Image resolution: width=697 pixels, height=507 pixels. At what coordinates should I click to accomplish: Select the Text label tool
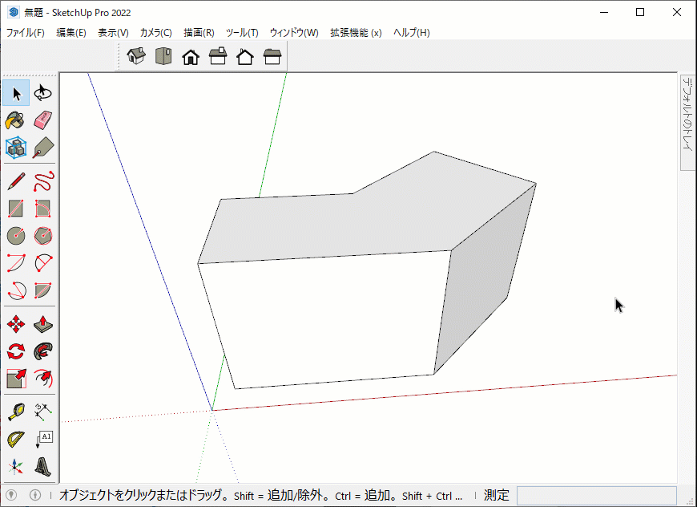pyautogui.click(x=43, y=440)
